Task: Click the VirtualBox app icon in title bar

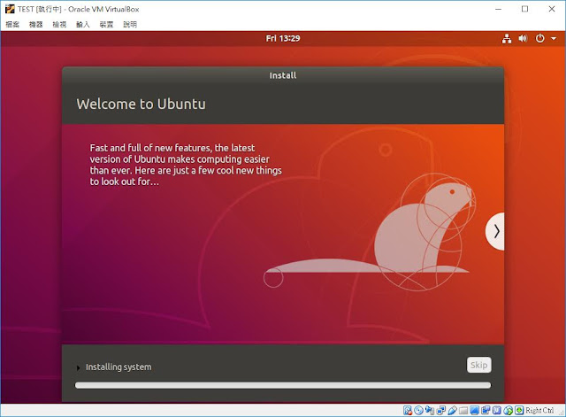Action: click(x=10, y=9)
